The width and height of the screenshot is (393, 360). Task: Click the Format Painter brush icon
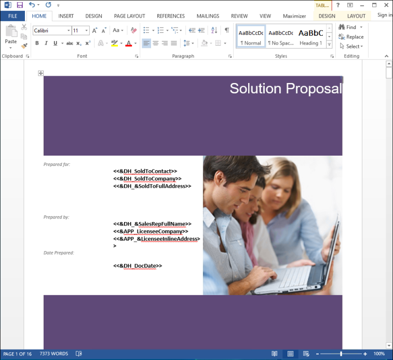24,46
